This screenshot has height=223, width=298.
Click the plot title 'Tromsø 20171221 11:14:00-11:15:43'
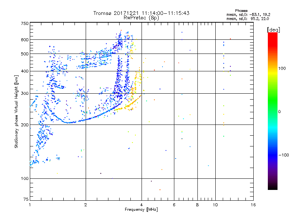tap(141, 13)
